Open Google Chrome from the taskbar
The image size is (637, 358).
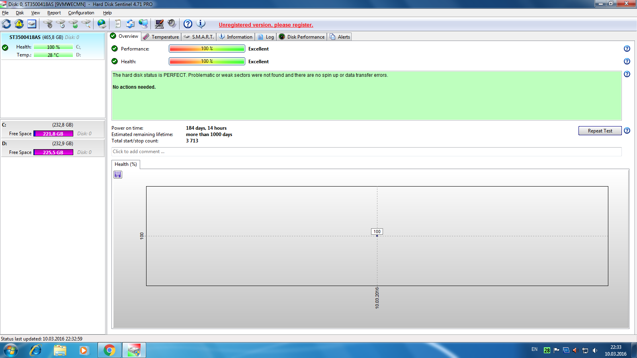point(109,350)
